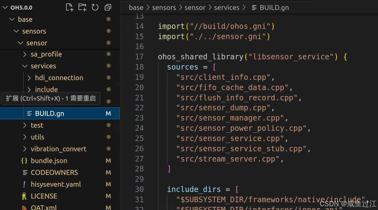Click the LICENSE file icon

point(24,196)
